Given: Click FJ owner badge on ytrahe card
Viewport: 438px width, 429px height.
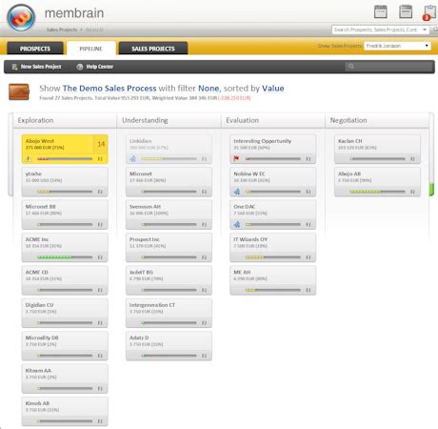Looking at the screenshot, I should (100, 192).
